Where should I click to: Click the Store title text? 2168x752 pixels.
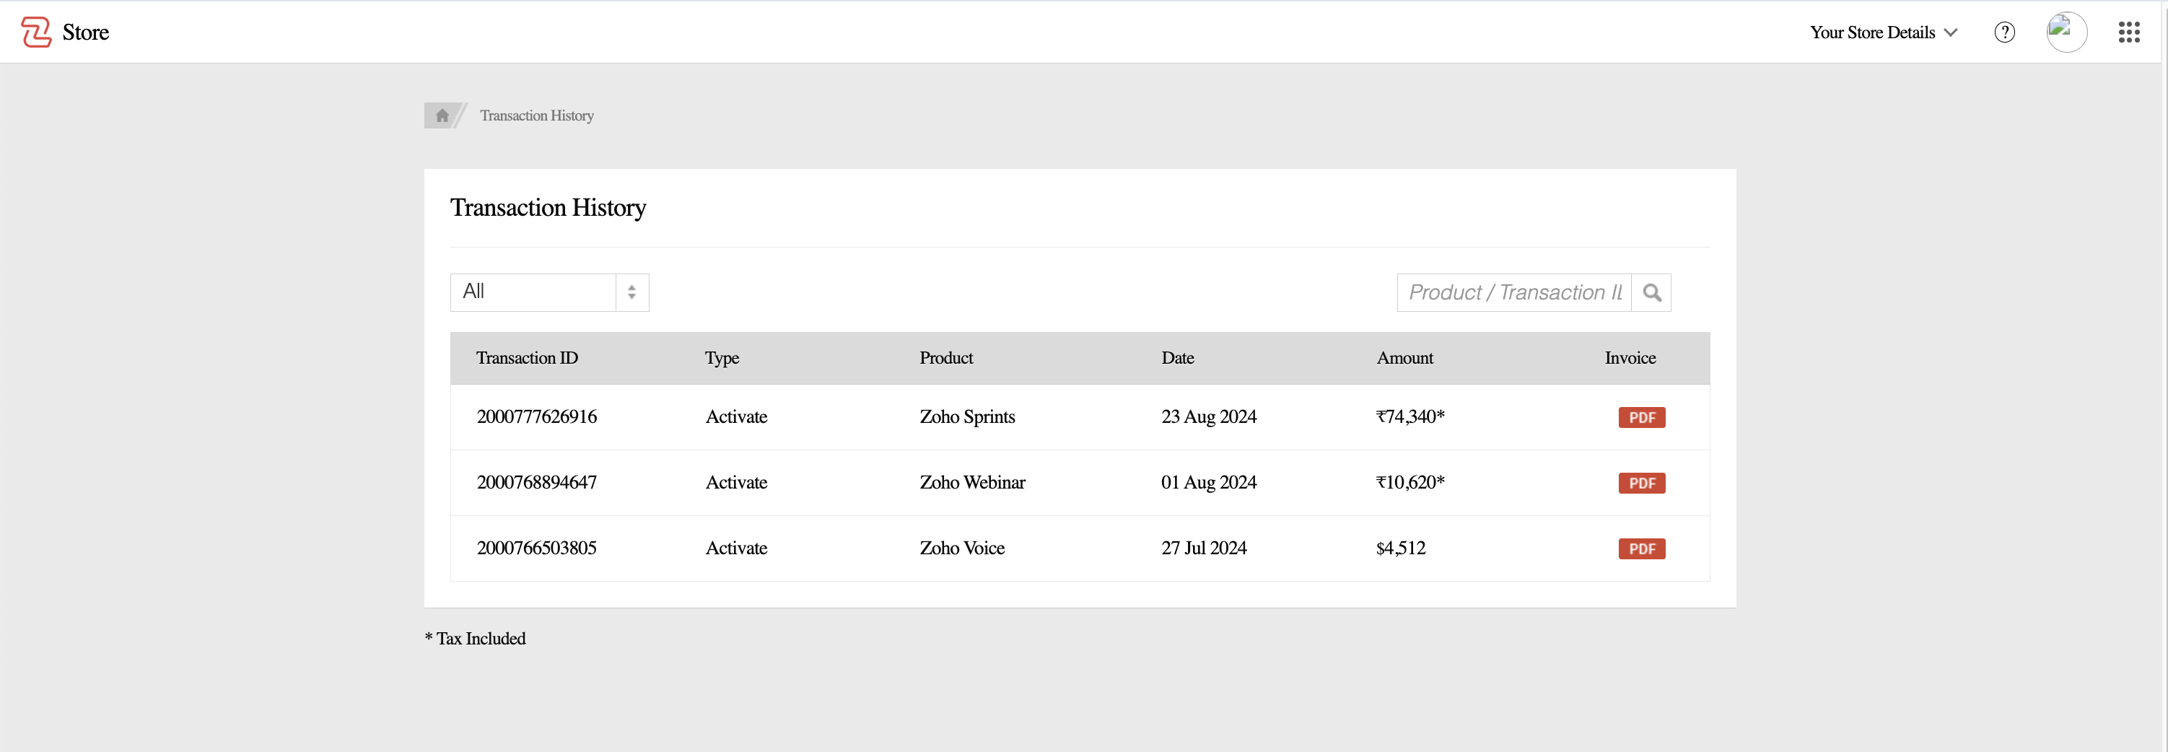coord(86,32)
